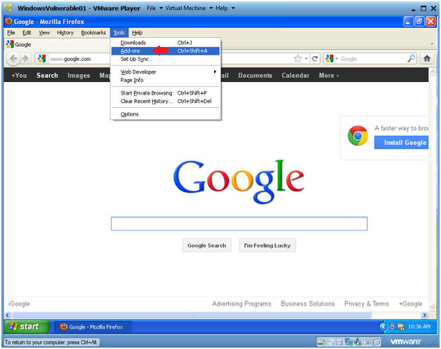441x349 pixels.
Task: Open the VMware Help dropdown menu
Action: (225, 8)
